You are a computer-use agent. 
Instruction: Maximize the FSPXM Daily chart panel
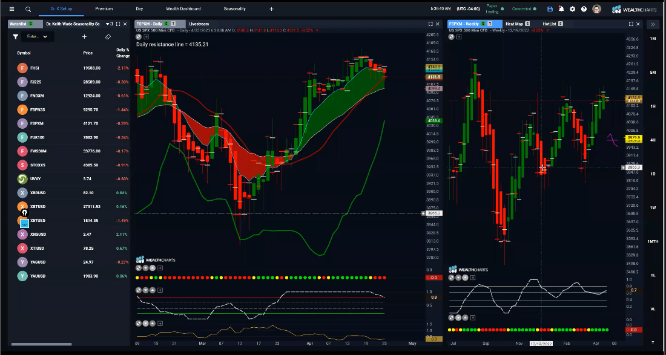pos(430,24)
